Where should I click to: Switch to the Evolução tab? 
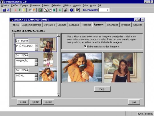click(74, 25)
